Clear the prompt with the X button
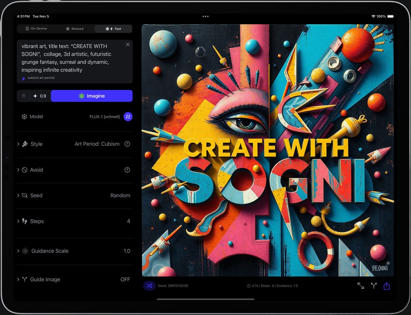Viewport: 411px width, 315px height. pyautogui.click(x=127, y=44)
